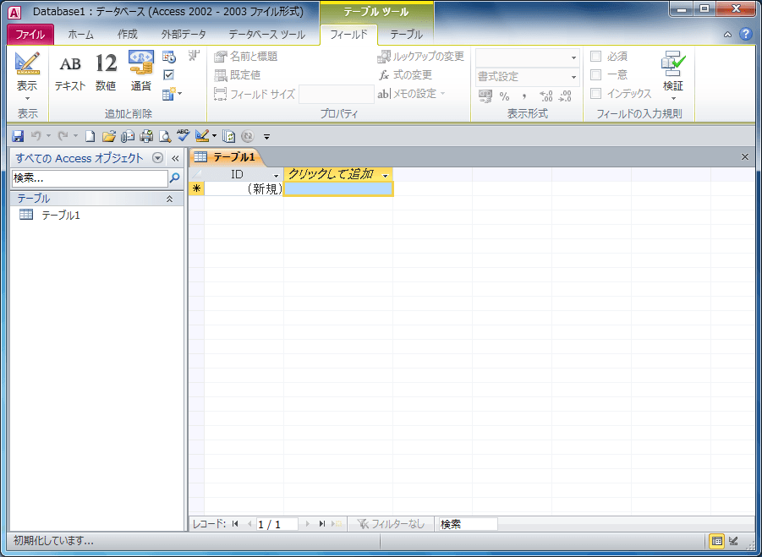Viewport: 762px width, 557px height.
Task: Switch to datasheet view status icon
Action: (717, 540)
